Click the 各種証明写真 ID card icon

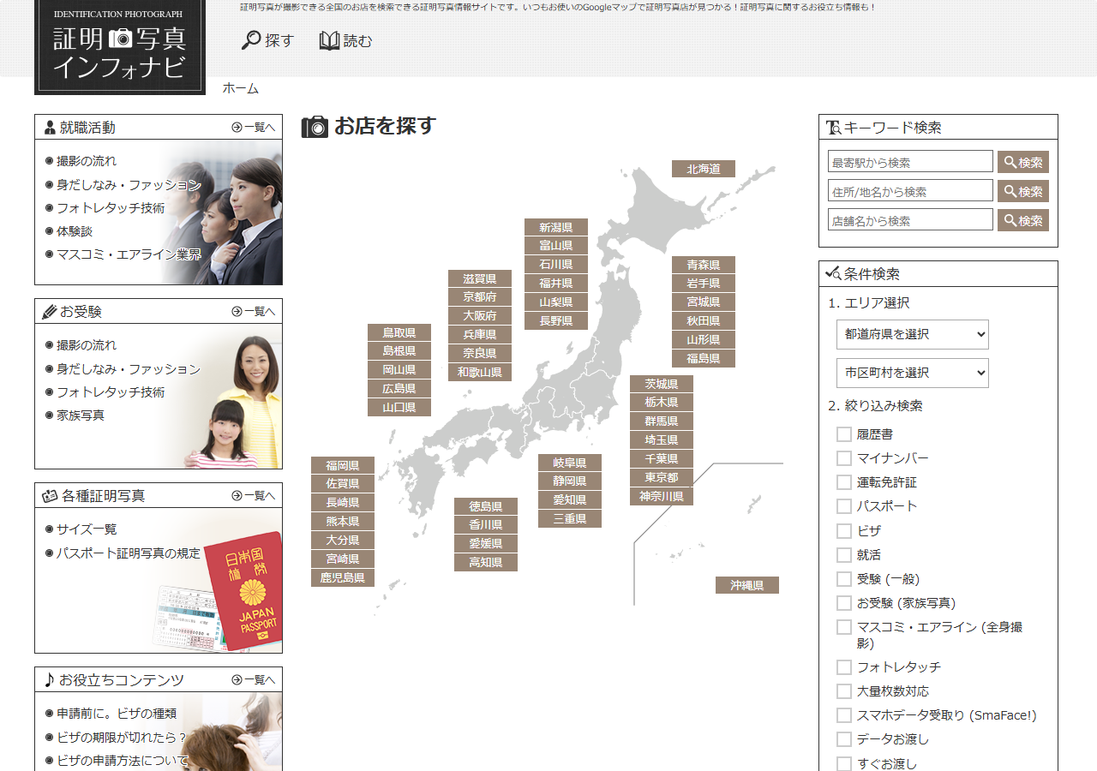tap(50, 496)
